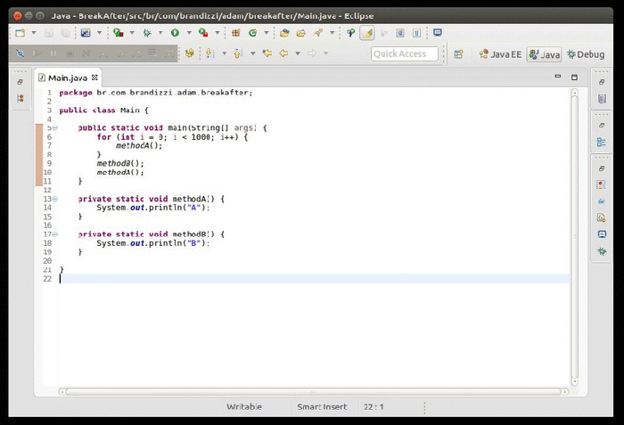Collapse the methodB fold marker
This screenshot has height=425, width=624.
point(54,234)
